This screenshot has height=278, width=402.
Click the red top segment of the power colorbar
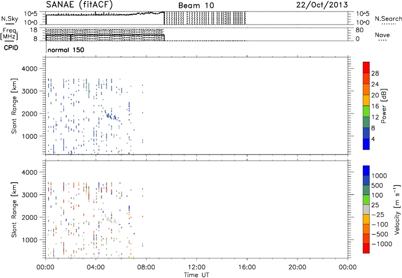(366, 67)
